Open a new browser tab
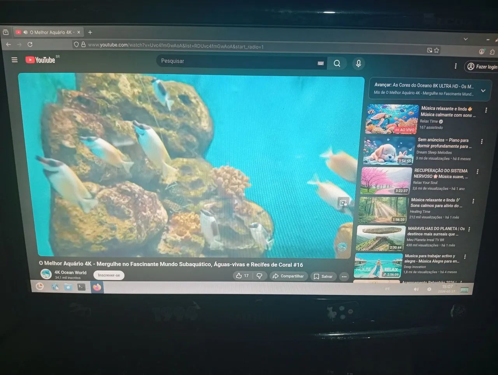Screen dimensions: 498x375 (90, 32)
